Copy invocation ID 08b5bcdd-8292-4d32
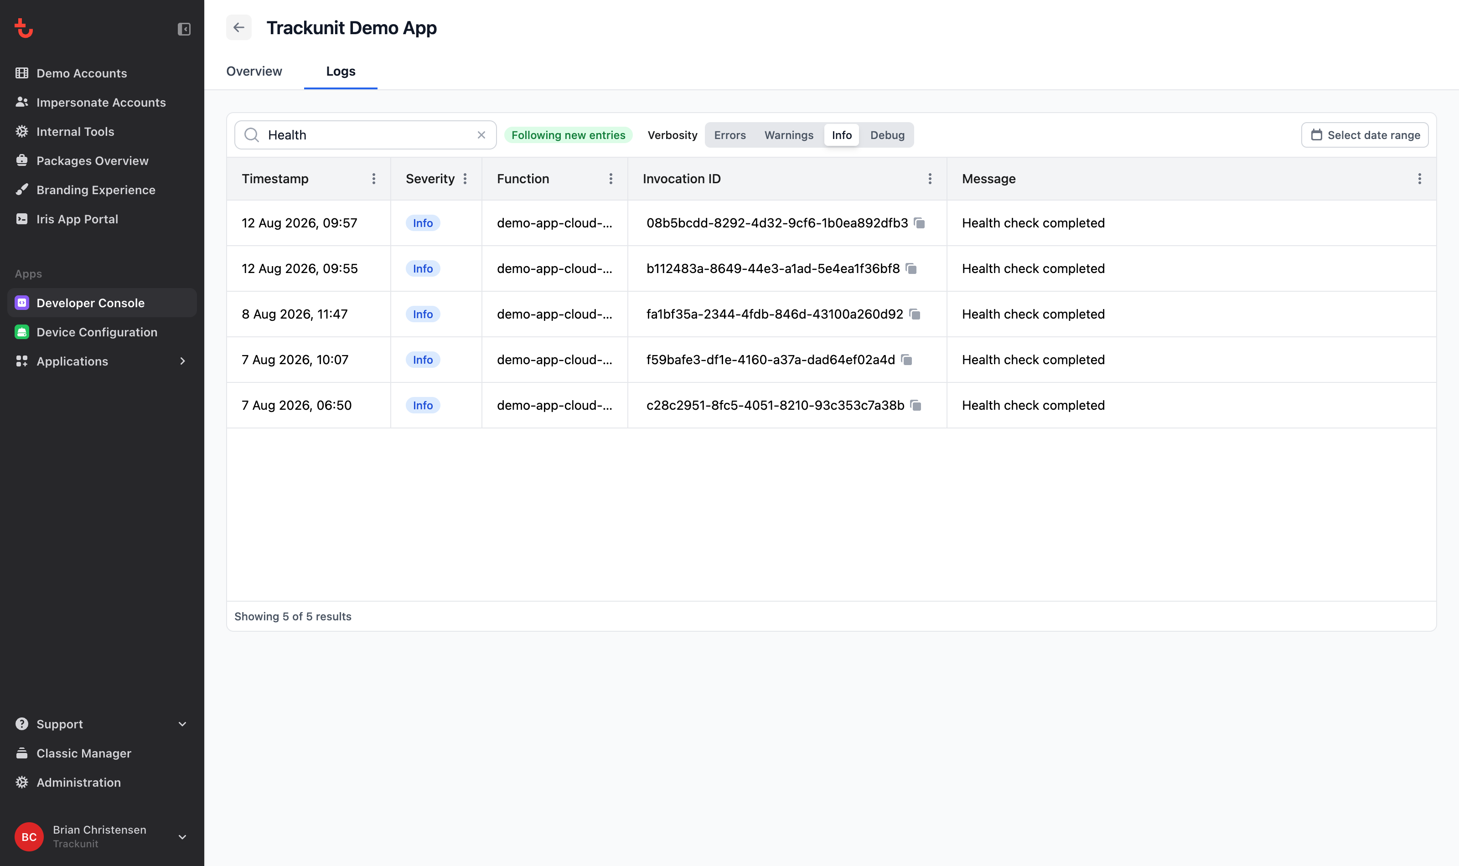The width and height of the screenshot is (1459, 866). (920, 223)
